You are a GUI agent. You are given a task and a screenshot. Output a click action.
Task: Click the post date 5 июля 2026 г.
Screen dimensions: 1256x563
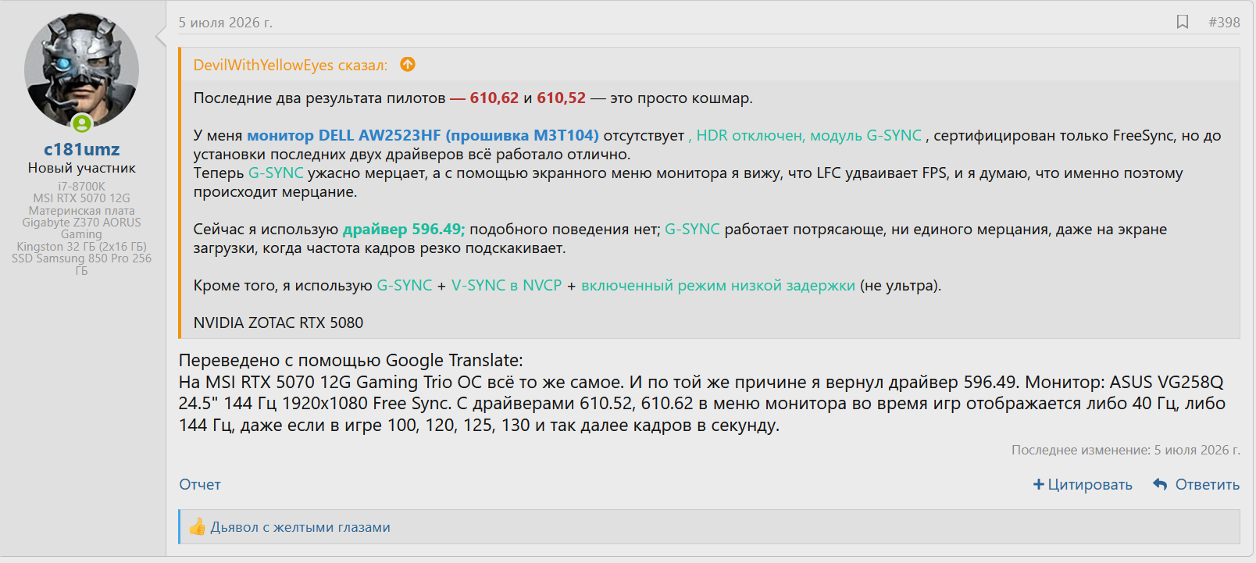[x=226, y=23]
